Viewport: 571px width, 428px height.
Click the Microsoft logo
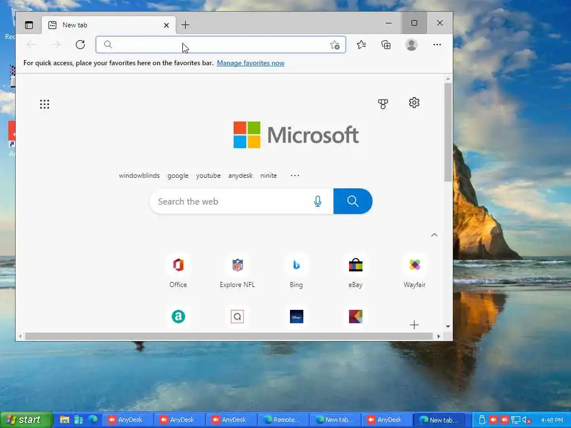pyautogui.click(x=296, y=135)
